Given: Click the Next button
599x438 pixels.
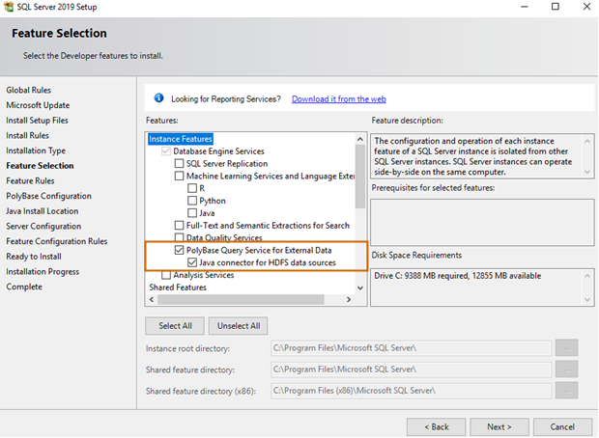Looking at the screenshot, I should point(499,425).
